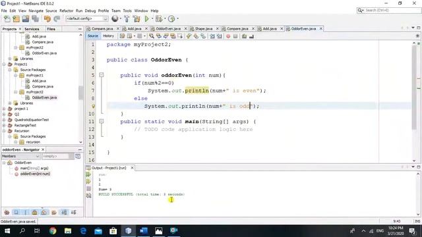Click the Source view button

tap(93, 36)
